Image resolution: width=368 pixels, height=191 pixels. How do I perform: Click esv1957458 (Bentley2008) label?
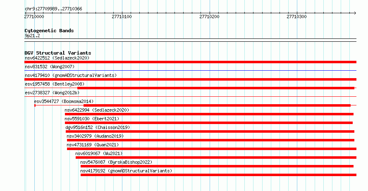(x=55, y=84)
